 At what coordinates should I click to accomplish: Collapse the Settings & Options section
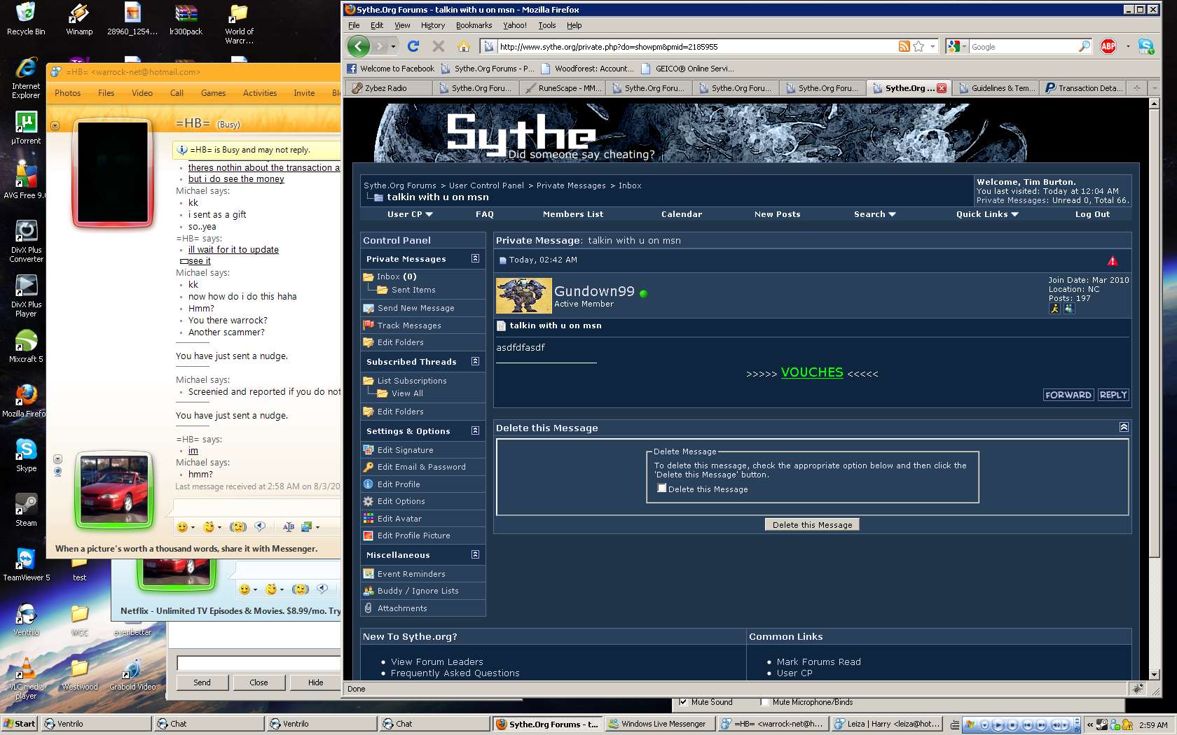coord(475,430)
